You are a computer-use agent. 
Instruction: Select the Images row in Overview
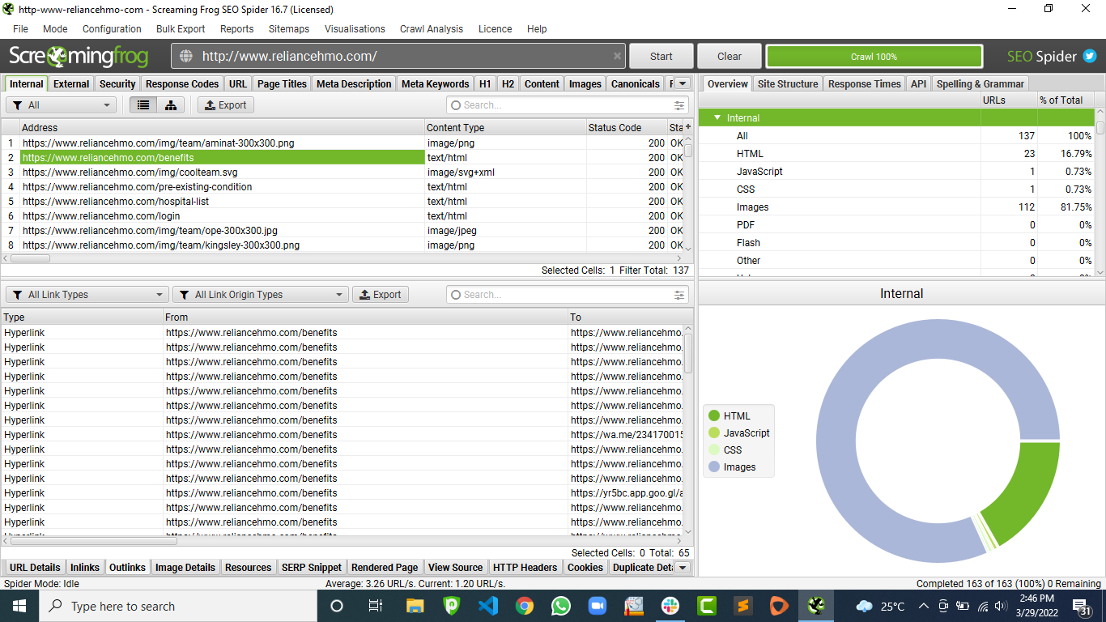tap(896, 207)
